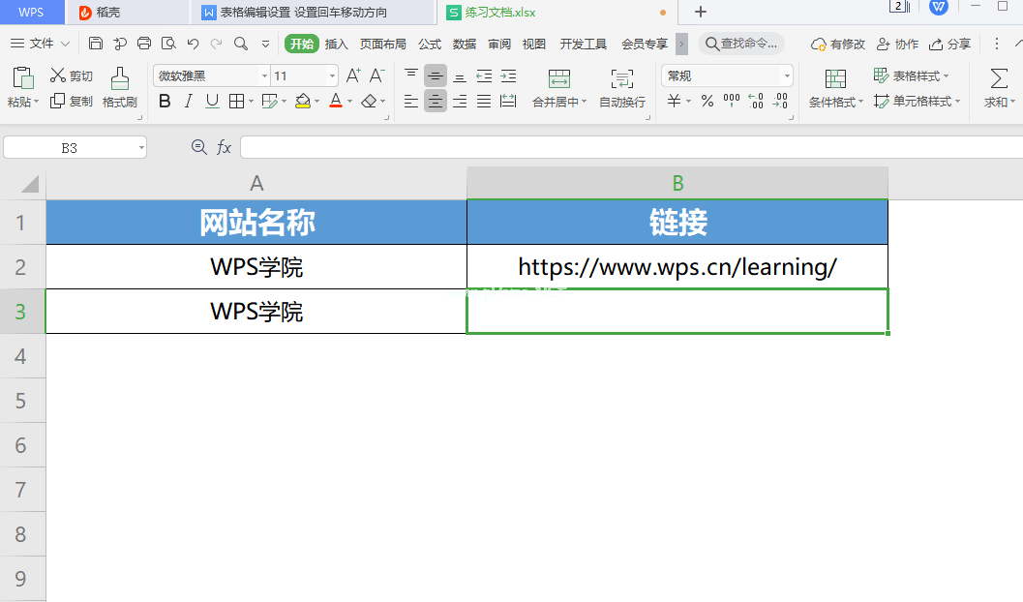Switch to the 公式 ribbon tab
Viewport: 1023px width, 602px height.
click(x=430, y=44)
